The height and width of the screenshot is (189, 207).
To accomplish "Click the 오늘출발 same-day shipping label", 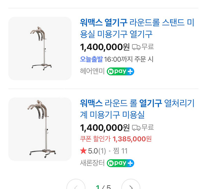I will tap(91, 59).
